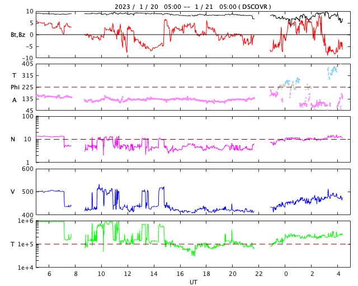358x286 pixels.
Task: Click the '-10' tick label in the Bt,Bz panel
Action: click(27, 59)
